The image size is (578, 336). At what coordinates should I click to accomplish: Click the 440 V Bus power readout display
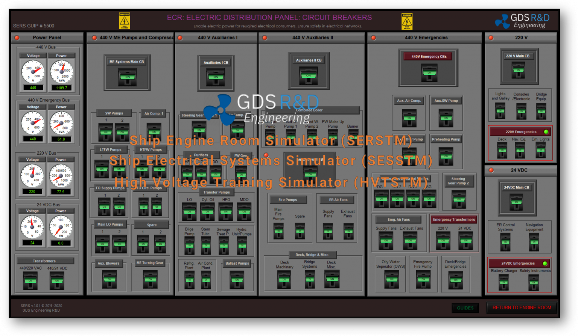click(x=62, y=87)
